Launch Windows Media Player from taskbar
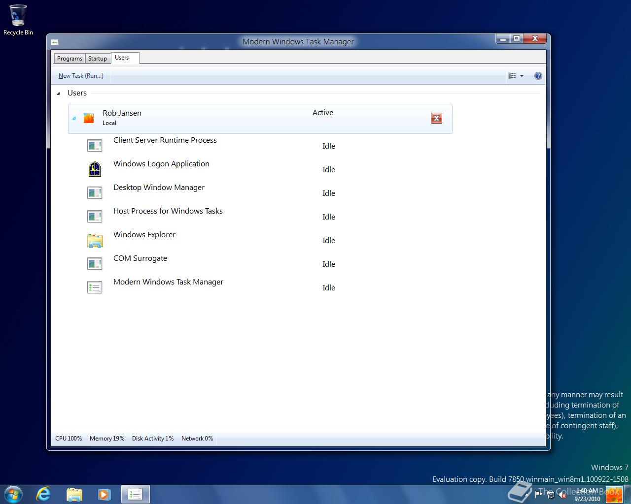 [104, 494]
